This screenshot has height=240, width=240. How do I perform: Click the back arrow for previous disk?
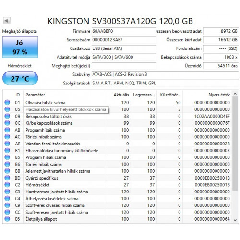tap(7, 21)
